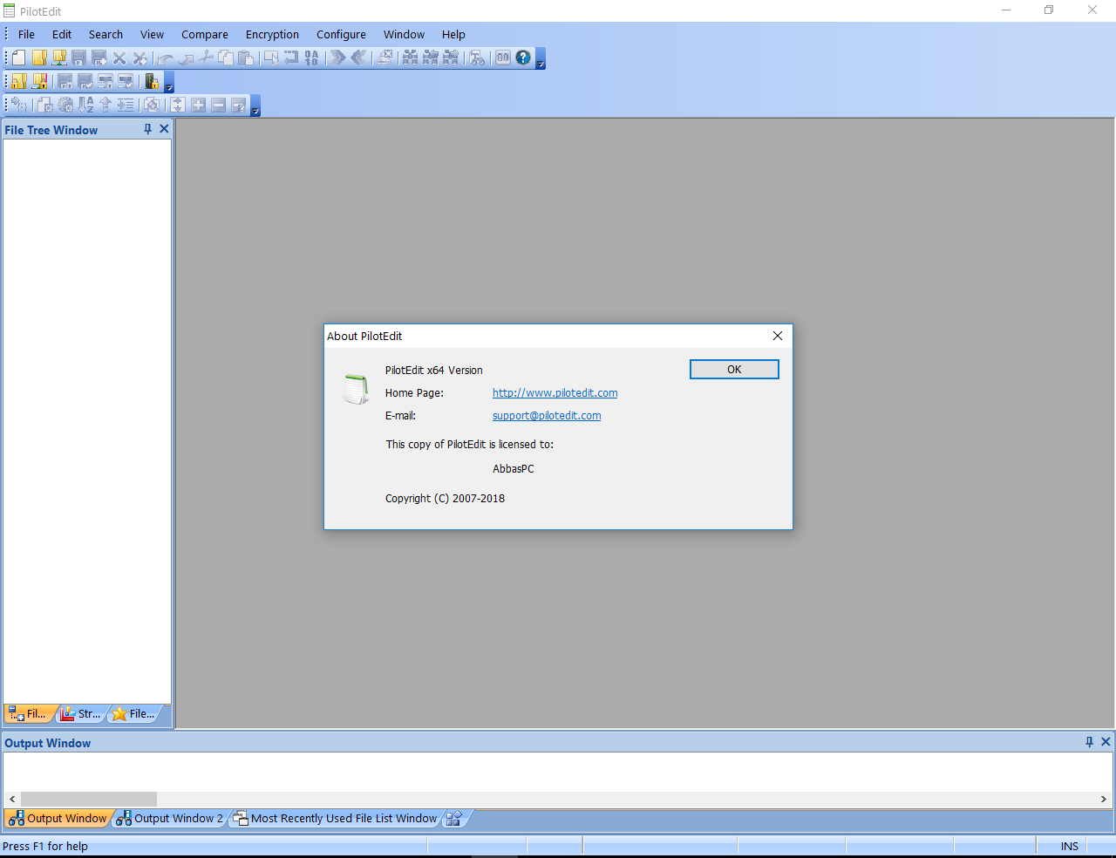This screenshot has width=1116, height=858.
Task: Close the File Tree Window panel
Action: 164,129
